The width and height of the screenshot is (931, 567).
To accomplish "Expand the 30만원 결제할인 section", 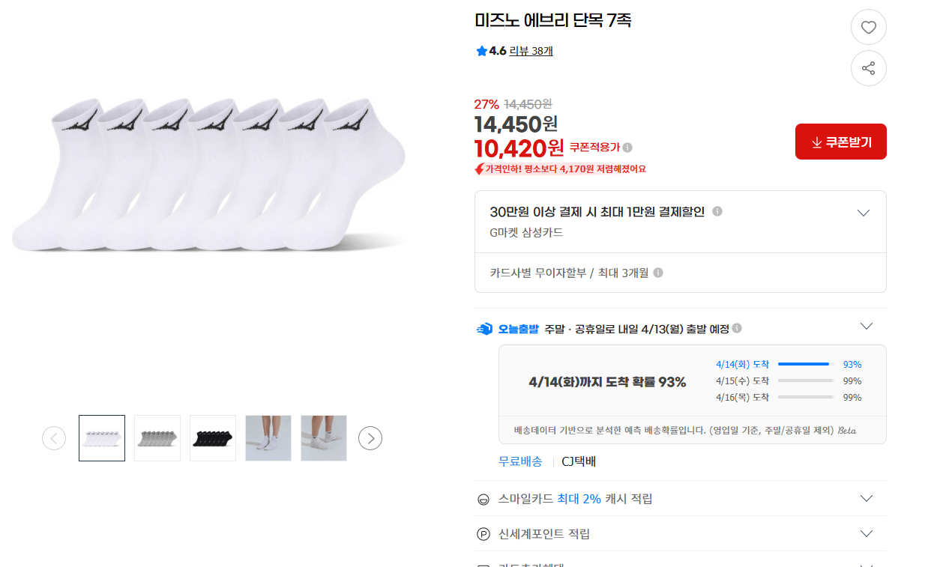I will point(863,212).
